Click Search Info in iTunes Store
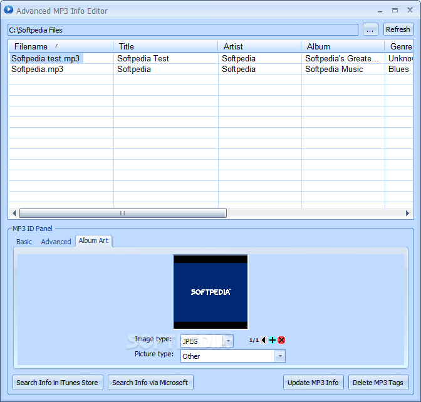This screenshot has width=421, height=402. click(58, 383)
